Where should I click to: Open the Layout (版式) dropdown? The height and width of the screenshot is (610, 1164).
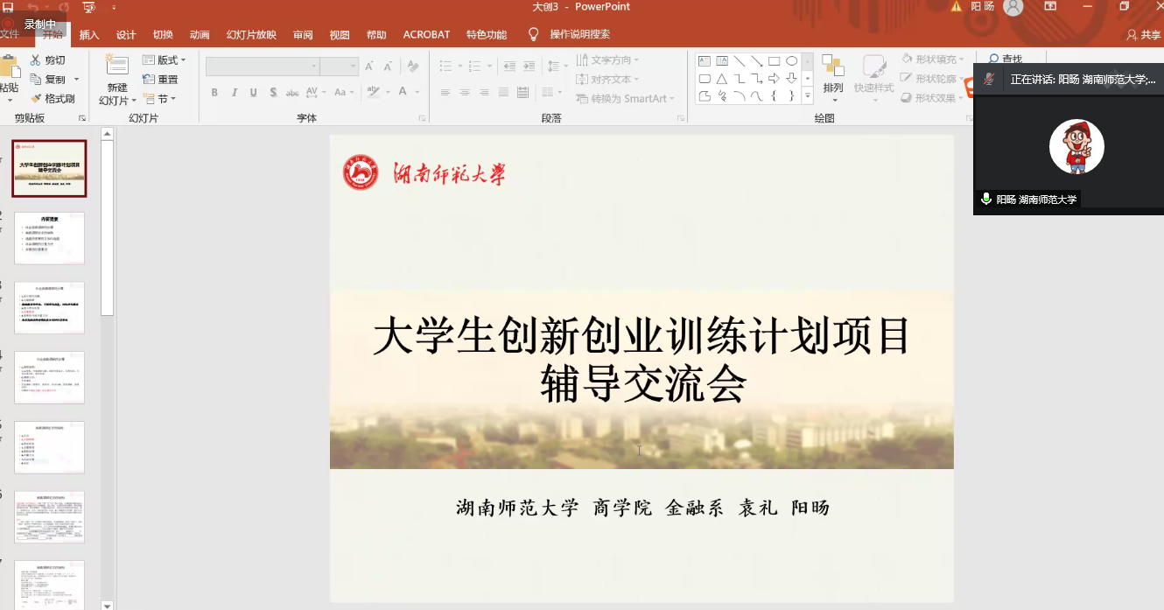click(165, 60)
